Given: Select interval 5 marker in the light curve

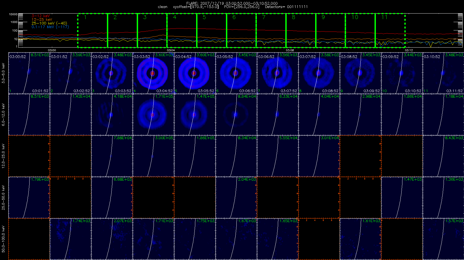Looking at the screenshot, I should 204,17.
